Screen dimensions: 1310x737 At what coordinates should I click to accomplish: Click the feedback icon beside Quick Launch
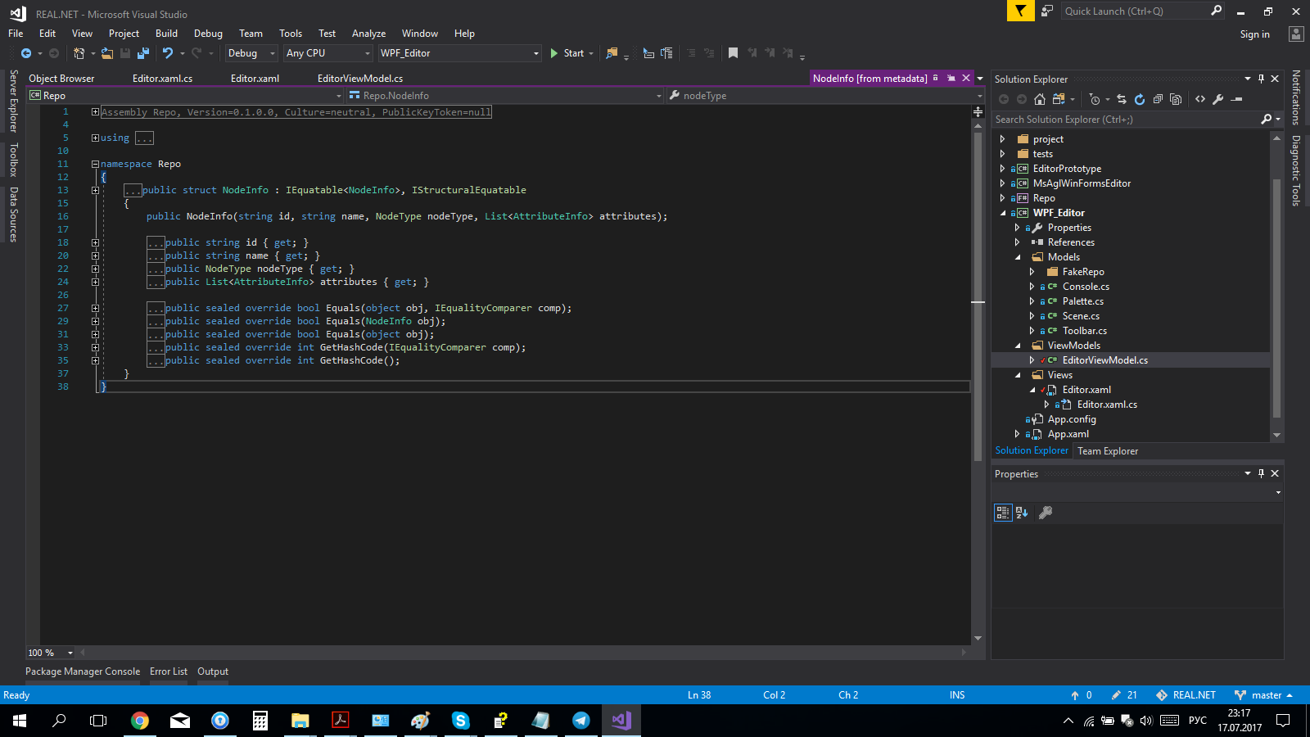pyautogui.click(x=1047, y=11)
